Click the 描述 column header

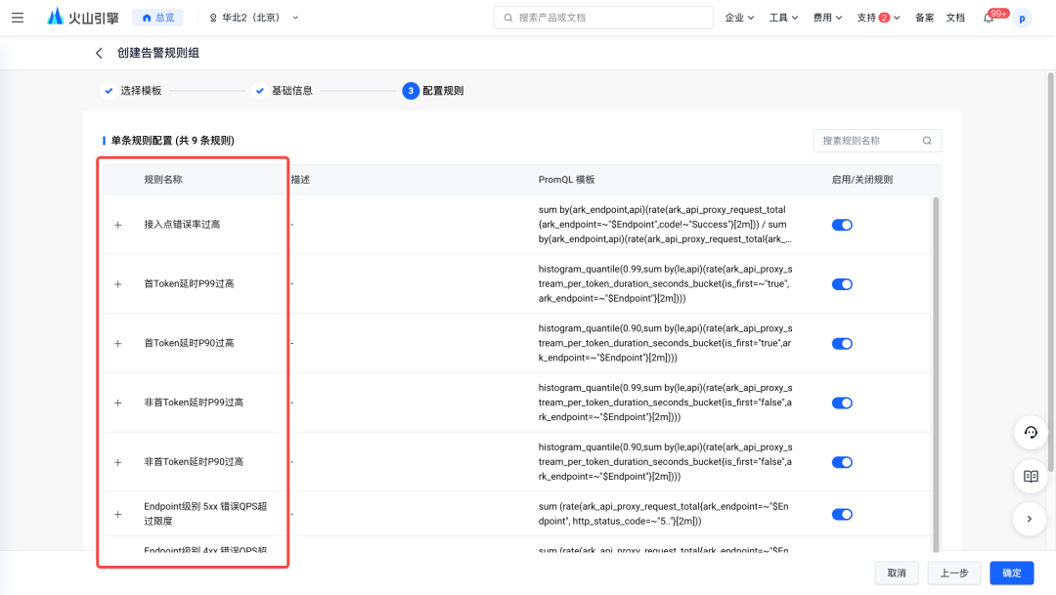click(300, 180)
